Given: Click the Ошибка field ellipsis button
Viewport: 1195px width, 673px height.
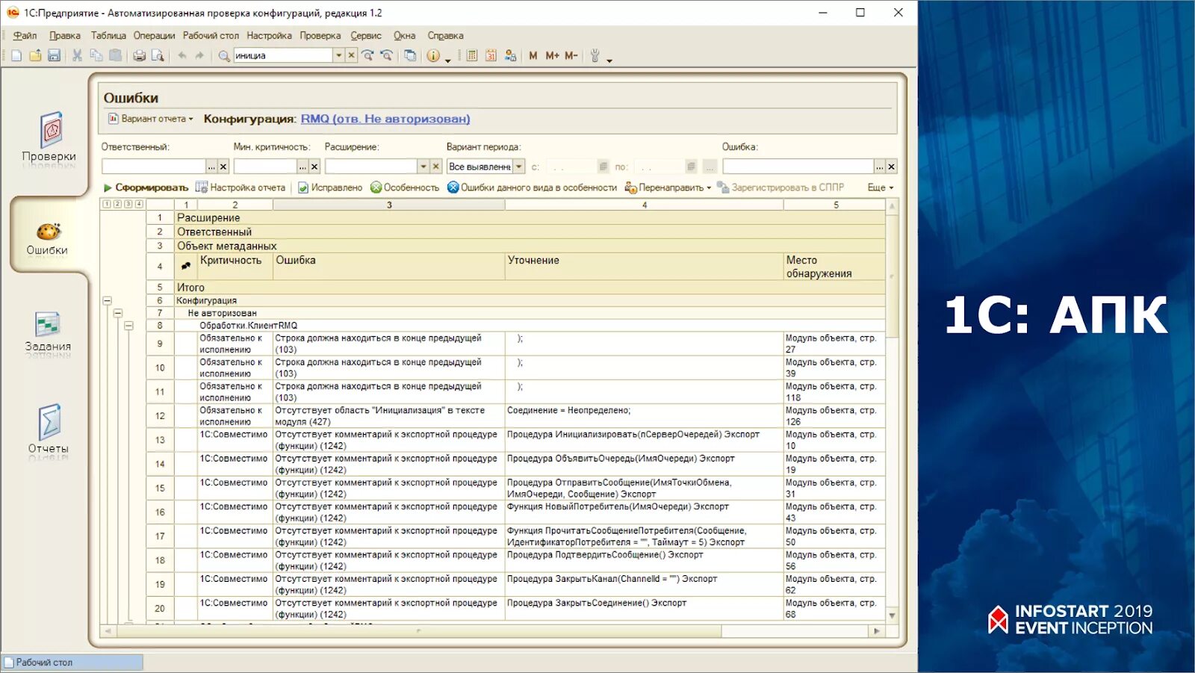Looking at the screenshot, I should coord(880,167).
